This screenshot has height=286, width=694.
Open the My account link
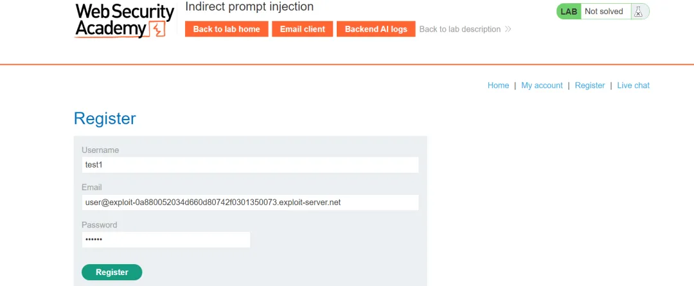click(542, 85)
